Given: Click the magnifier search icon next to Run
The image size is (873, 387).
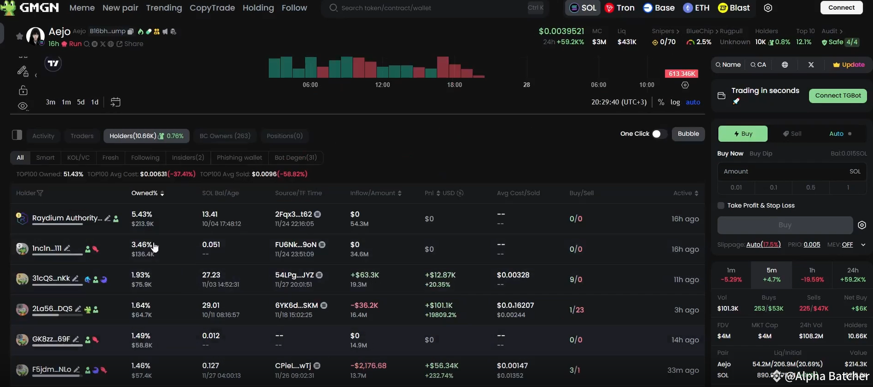Looking at the screenshot, I should point(87,44).
